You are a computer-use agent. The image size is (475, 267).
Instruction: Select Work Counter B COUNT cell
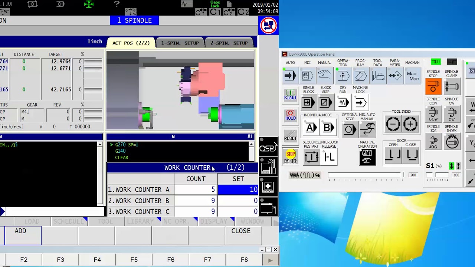tap(196, 201)
